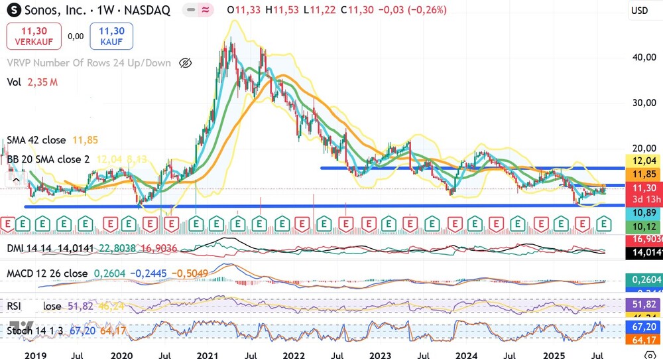
Task: Click the 0,00 spread value
Action: (76, 36)
